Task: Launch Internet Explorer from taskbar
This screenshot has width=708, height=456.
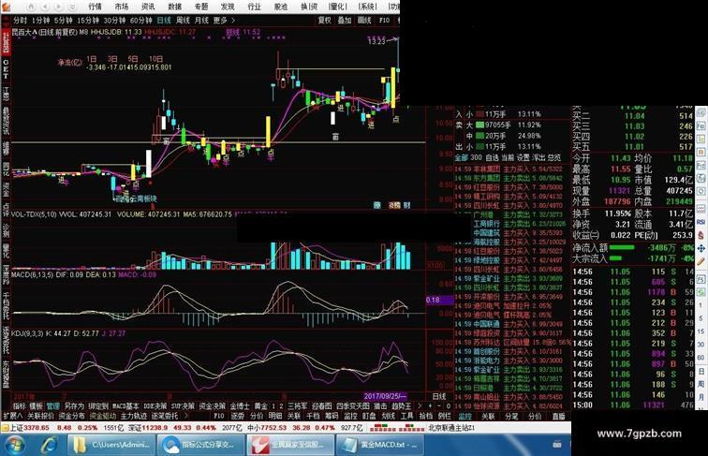Action: [49, 445]
